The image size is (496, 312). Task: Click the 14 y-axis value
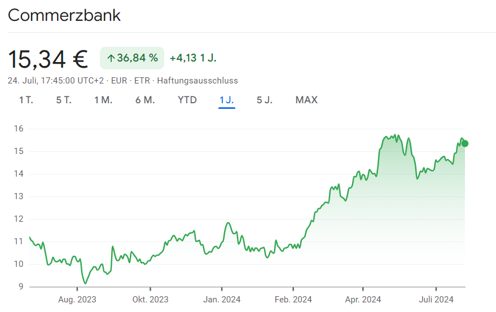tap(19, 174)
